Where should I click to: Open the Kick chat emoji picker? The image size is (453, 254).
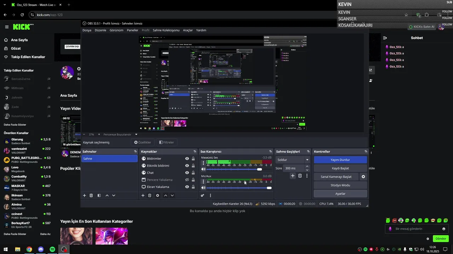tap(444, 229)
